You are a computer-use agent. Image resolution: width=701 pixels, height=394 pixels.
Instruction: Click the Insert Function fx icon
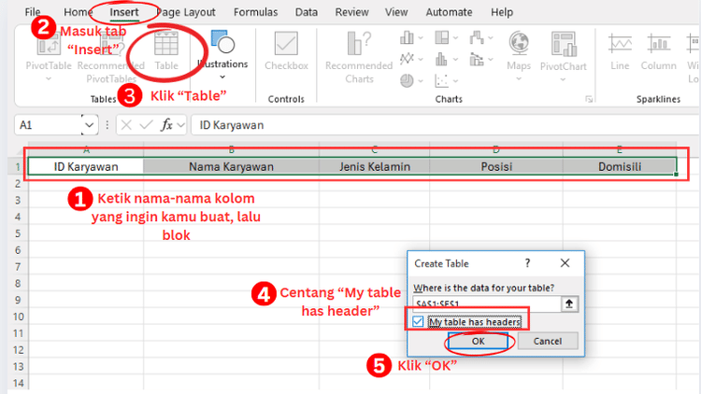(166, 124)
